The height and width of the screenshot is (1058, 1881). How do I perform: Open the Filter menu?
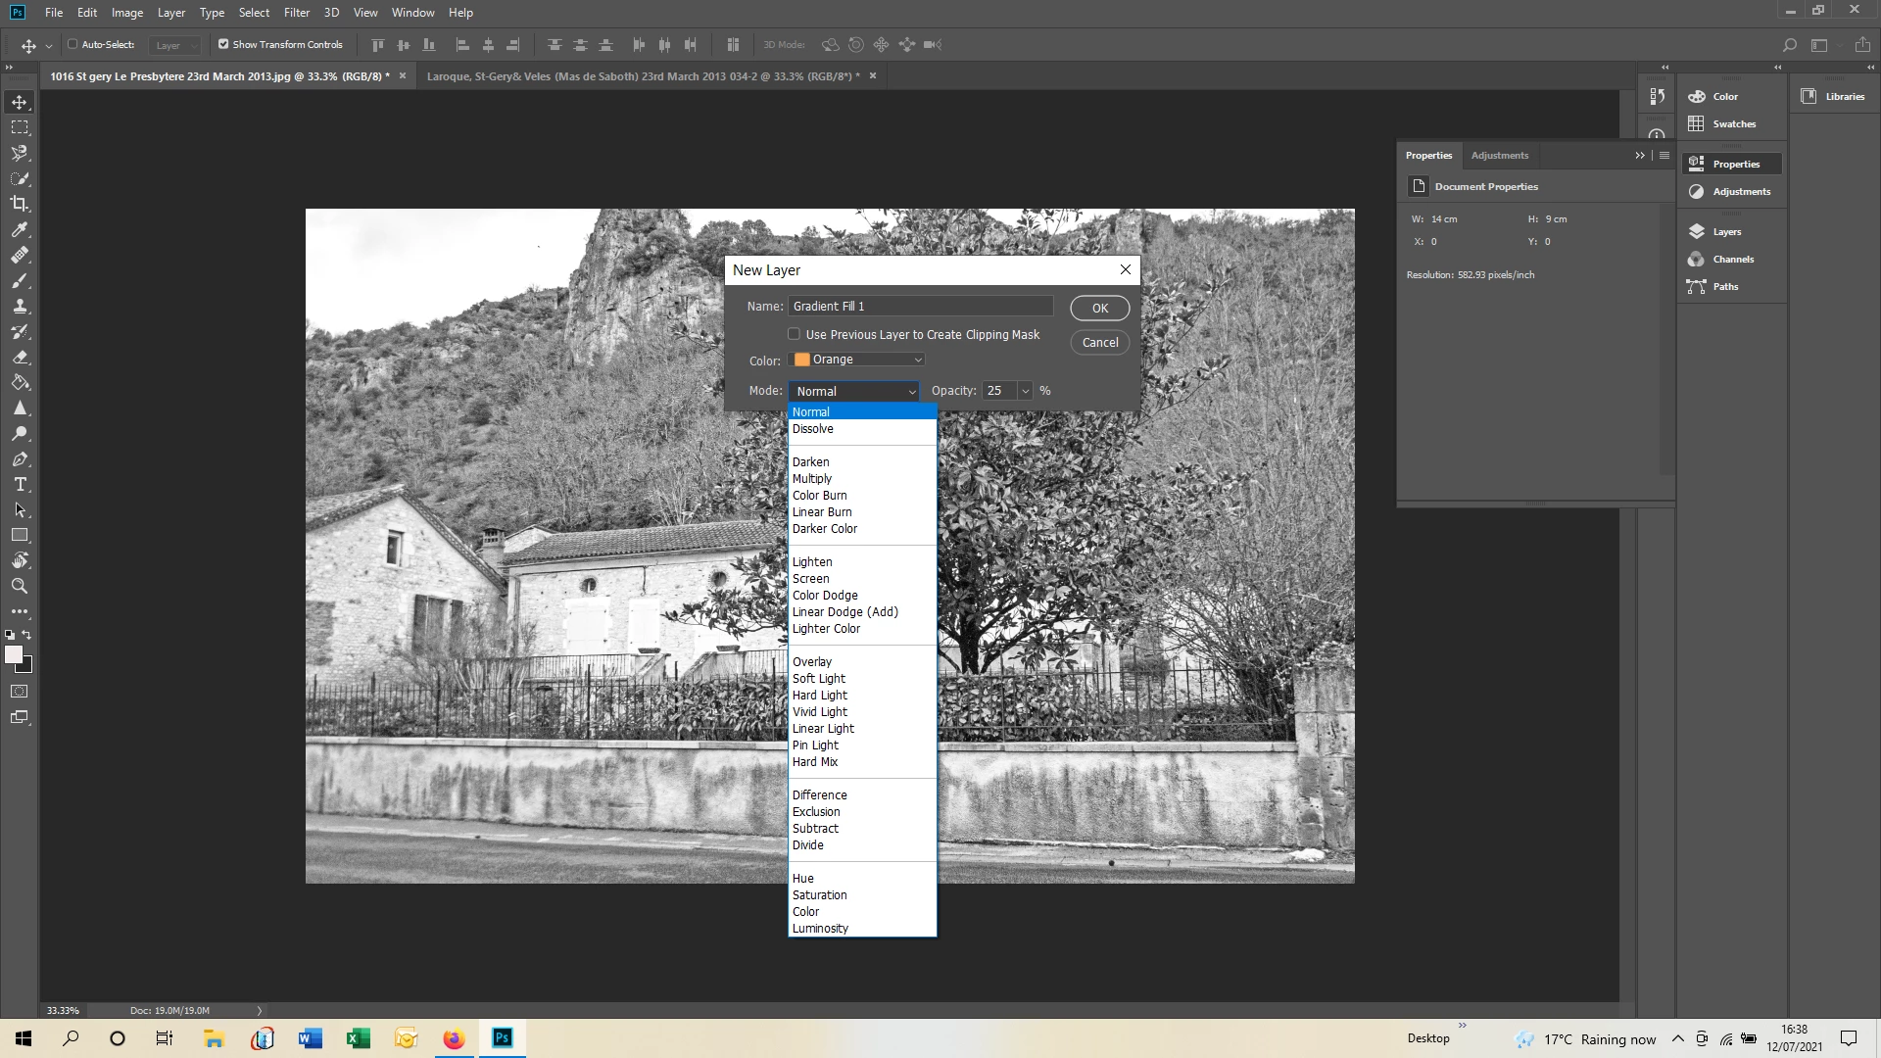tap(296, 13)
